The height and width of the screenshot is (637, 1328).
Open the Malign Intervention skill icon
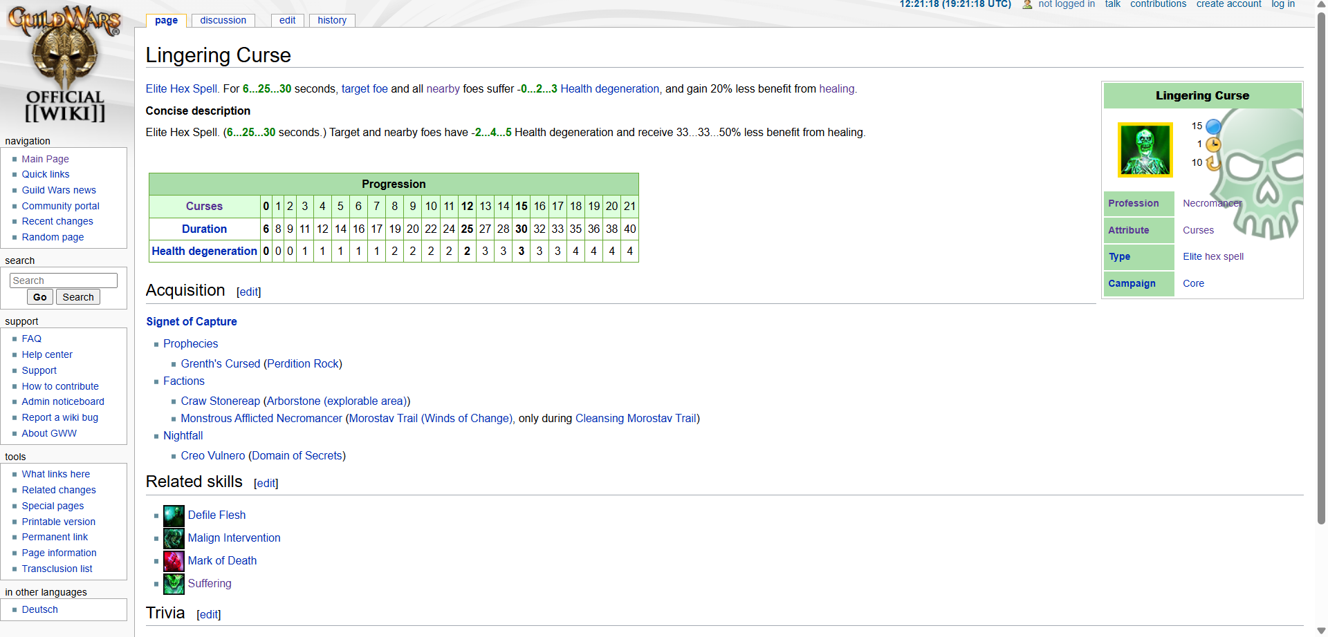coord(174,538)
